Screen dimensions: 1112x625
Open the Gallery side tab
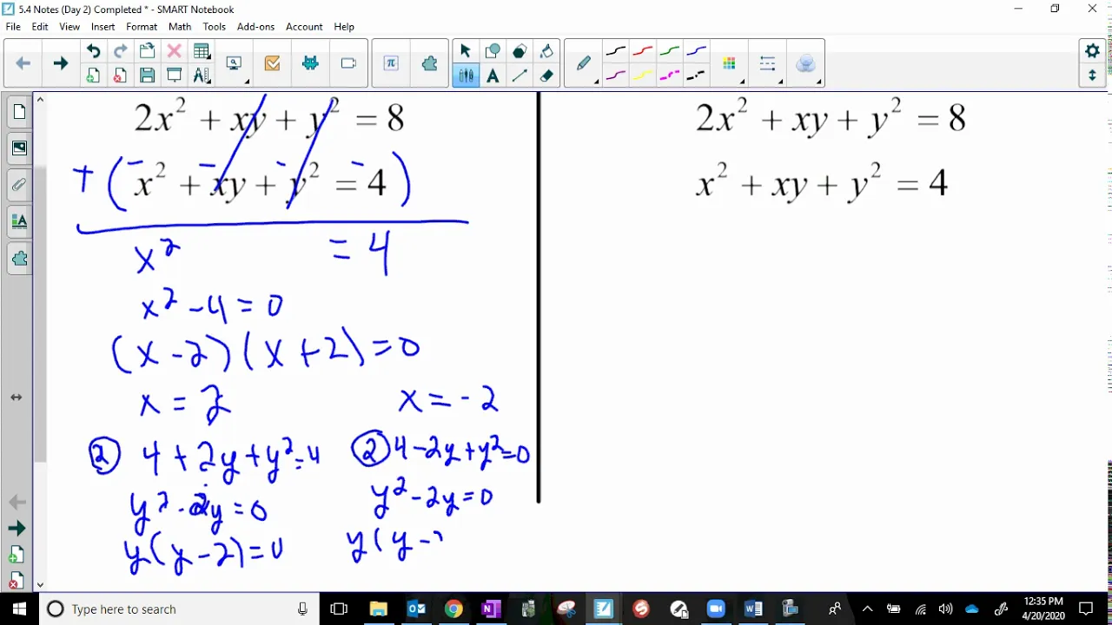click(19, 148)
